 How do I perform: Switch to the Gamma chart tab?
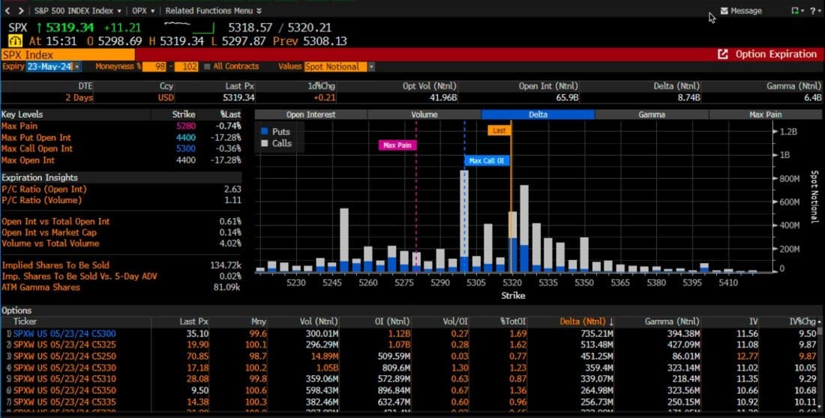[651, 115]
